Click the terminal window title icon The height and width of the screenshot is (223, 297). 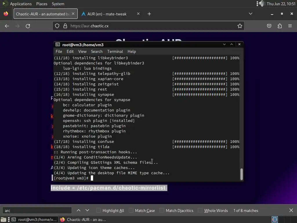point(58,44)
